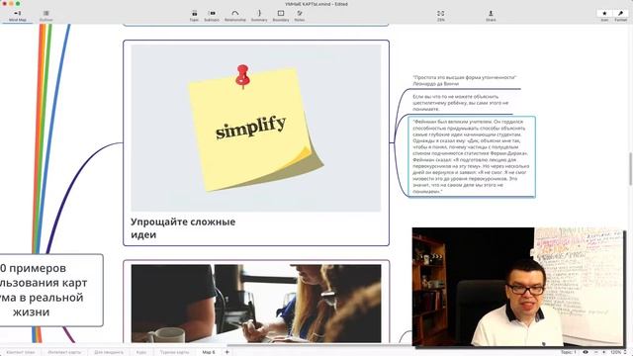Switch to Outliner view
The width and height of the screenshot is (633, 356).
pos(46,16)
